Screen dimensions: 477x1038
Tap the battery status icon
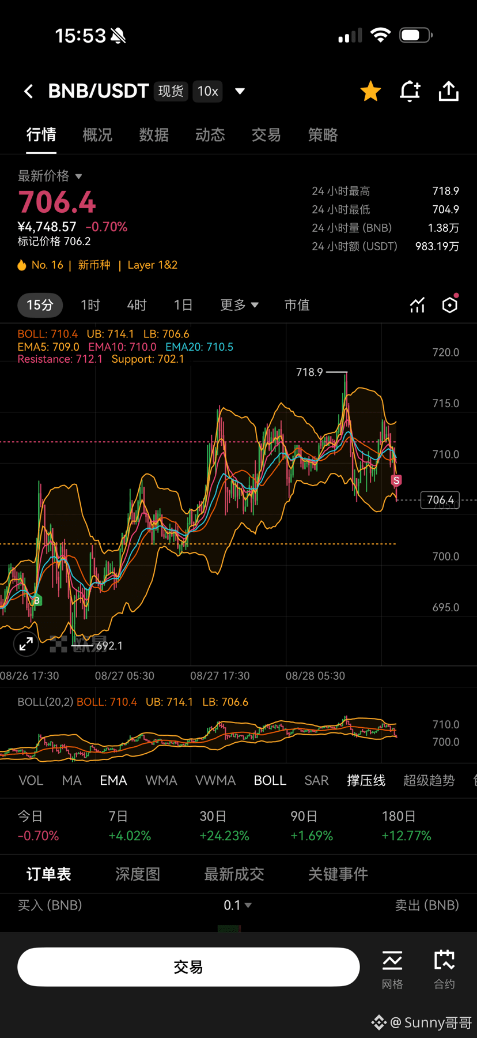(x=416, y=35)
